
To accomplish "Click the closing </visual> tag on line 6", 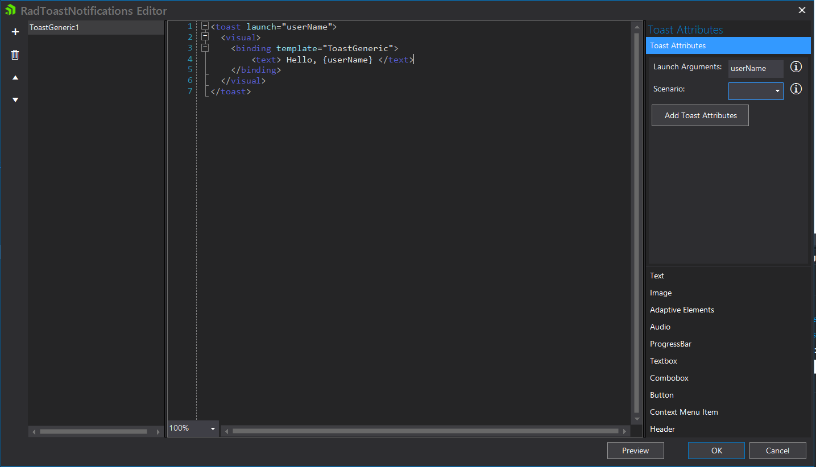I will tap(243, 81).
